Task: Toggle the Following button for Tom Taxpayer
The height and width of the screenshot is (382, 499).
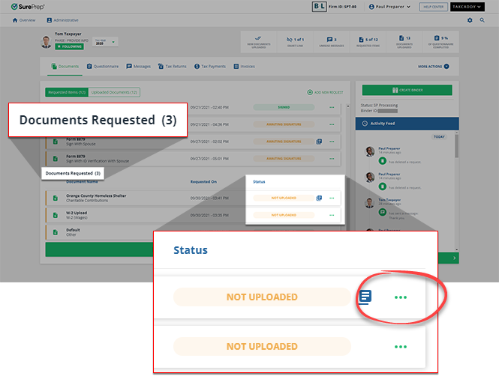Action: tap(69, 46)
